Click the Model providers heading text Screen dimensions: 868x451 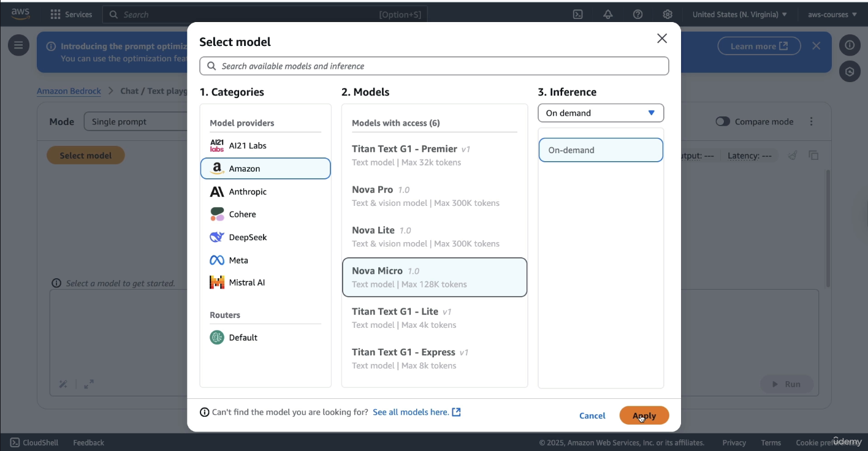(x=242, y=123)
